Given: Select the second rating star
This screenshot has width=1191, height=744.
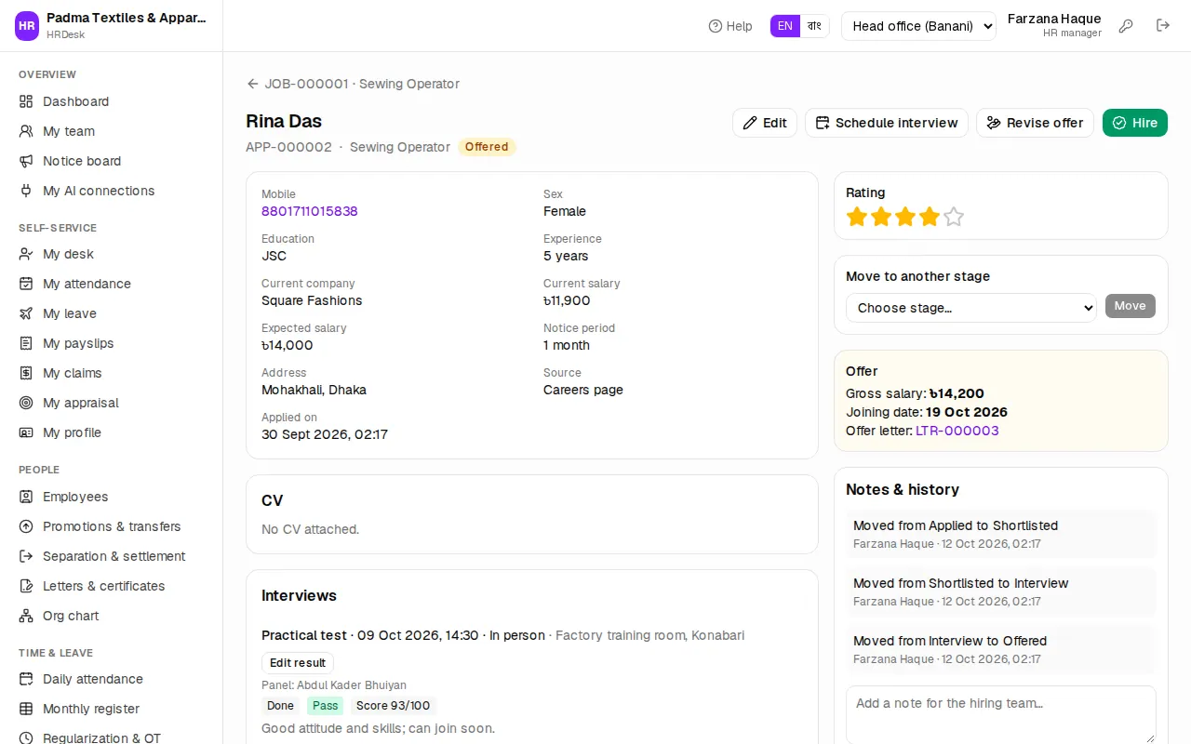Looking at the screenshot, I should (881, 217).
